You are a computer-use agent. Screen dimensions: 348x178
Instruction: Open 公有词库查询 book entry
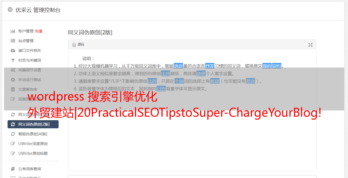click(x=33, y=169)
